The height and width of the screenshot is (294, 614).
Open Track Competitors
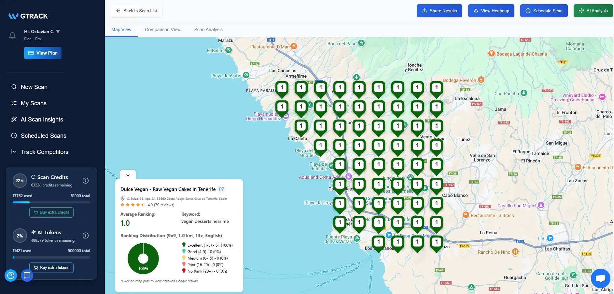pos(44,152)
